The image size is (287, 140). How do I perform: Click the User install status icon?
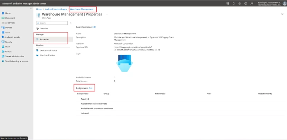coord(38,55)
